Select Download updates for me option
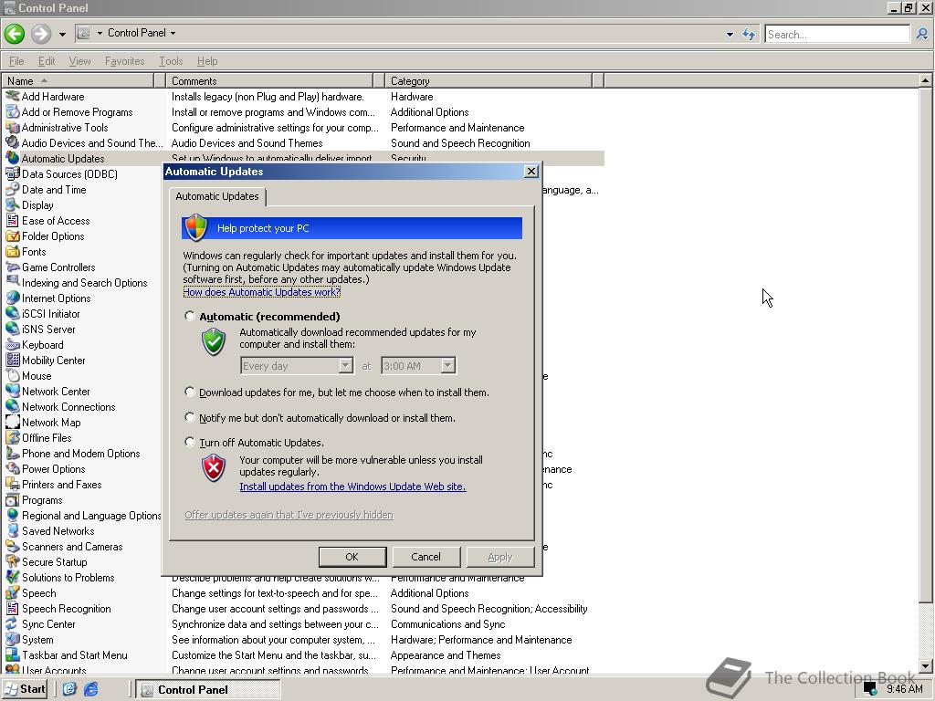 coord(190,392)
